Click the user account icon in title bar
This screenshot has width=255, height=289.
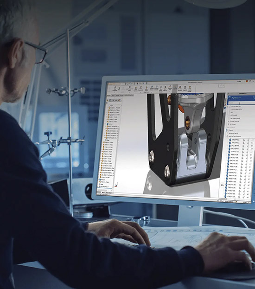click(x=247, y=81)
